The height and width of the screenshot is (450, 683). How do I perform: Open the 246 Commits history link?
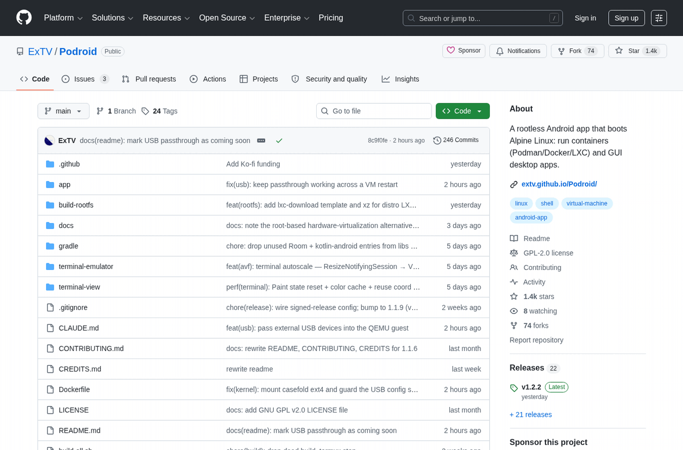(x=456, y=141)
